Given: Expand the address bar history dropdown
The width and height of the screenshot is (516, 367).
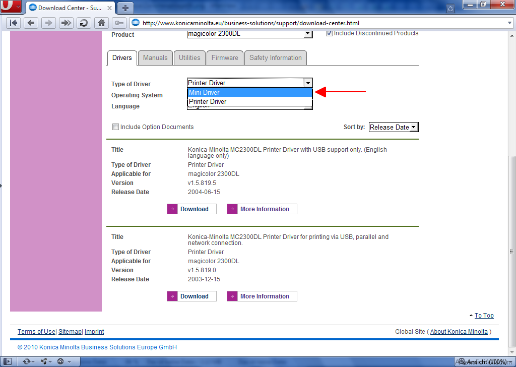Looking at the screenshot, I should click(x=510, y=23).
